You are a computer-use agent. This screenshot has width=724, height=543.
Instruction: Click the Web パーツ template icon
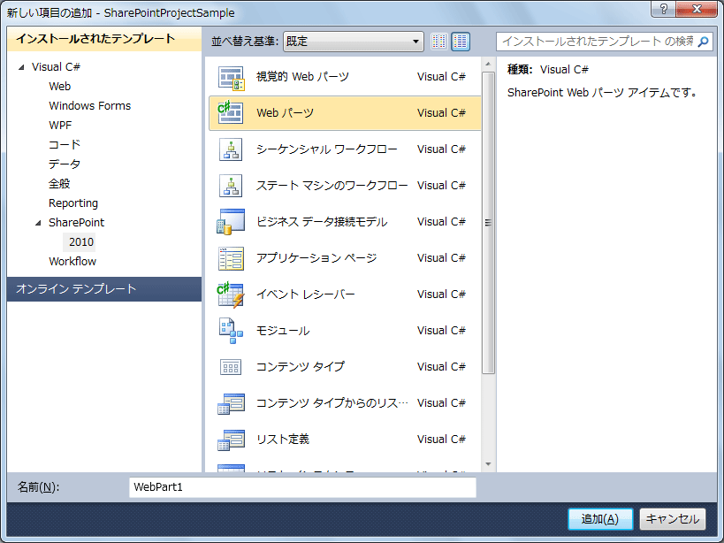coord(231,113)
